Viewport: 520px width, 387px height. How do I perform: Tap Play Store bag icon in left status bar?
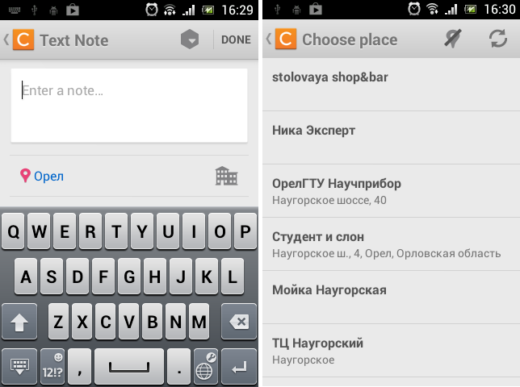pyautogui.click(x=73, y=10)
